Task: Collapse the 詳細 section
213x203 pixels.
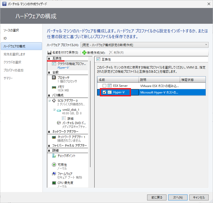Action: pos(49,151)
